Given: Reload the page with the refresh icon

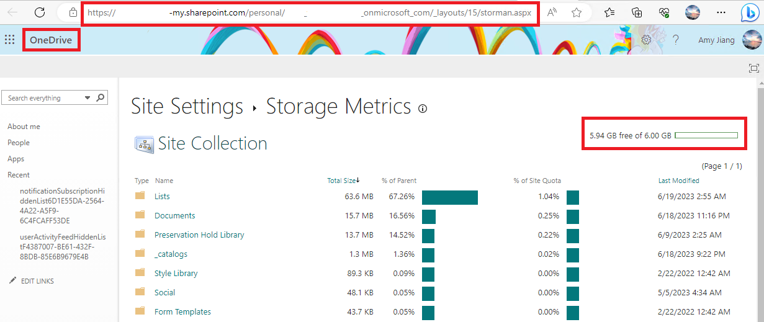Looking at the screenshot, I should (40, 12).
